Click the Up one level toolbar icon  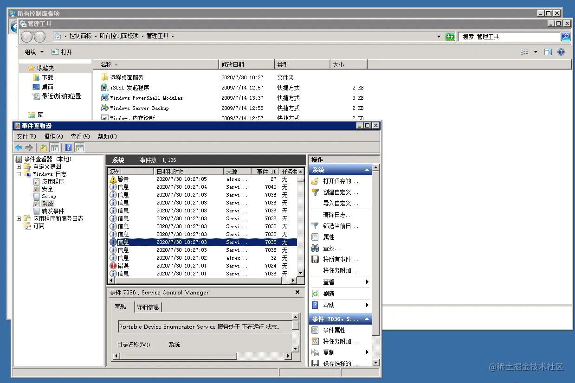[x=43, y=147]
